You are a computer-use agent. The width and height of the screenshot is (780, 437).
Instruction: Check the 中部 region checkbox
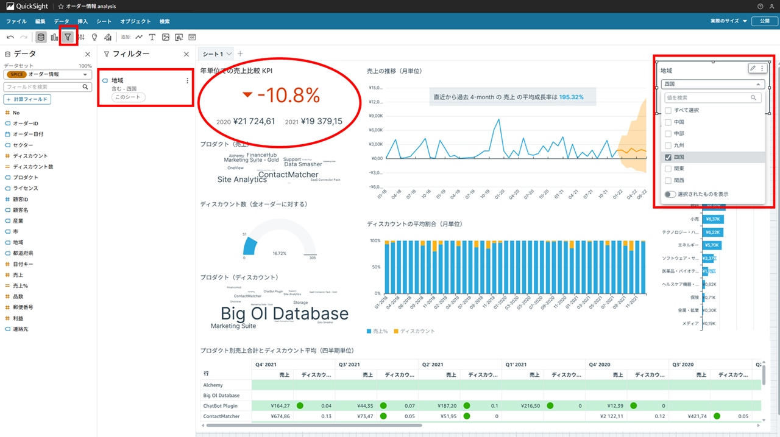pos(668,134)
